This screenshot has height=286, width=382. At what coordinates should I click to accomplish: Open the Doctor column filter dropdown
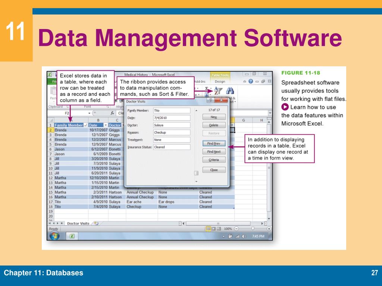click(x=123, y=125)
